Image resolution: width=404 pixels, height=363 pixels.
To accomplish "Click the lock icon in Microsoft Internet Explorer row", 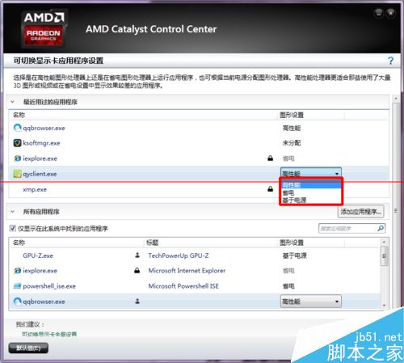I will [137, 270].
